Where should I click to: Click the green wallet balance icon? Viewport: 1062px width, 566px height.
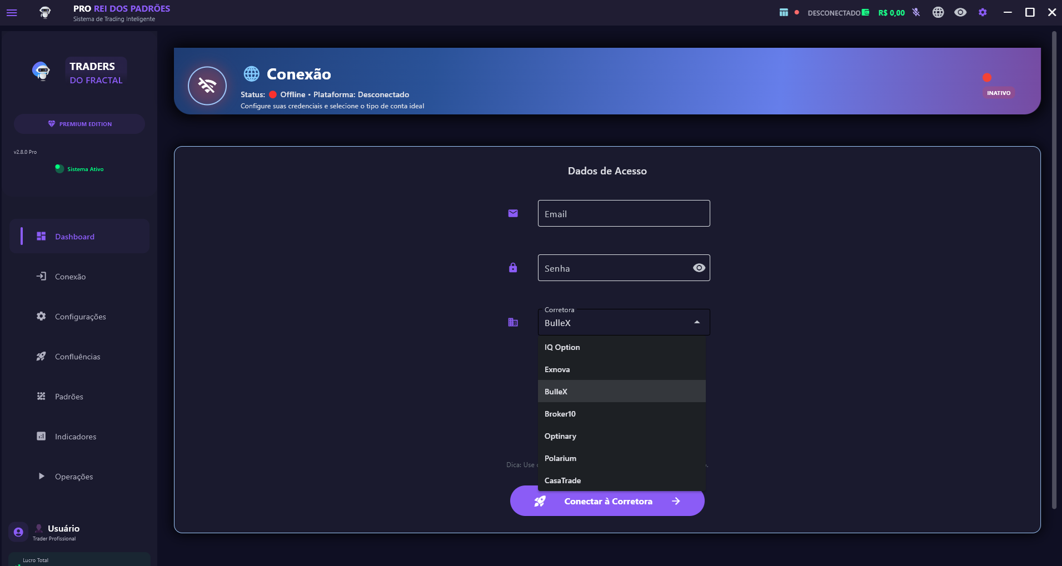[865, 12]
